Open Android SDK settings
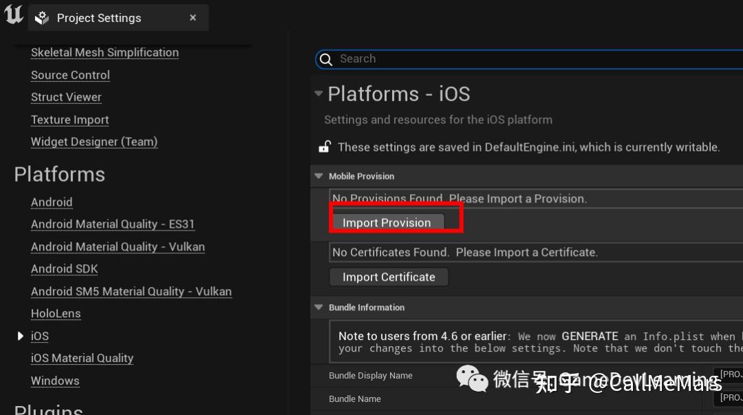The width and height of the screenshot is (743, 415). click(64, 269)
